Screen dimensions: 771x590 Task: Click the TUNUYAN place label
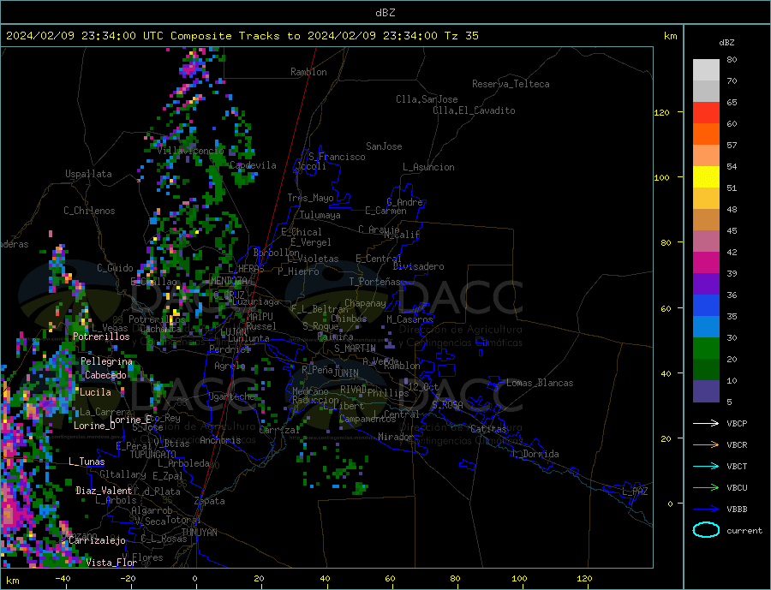(199, 533)
